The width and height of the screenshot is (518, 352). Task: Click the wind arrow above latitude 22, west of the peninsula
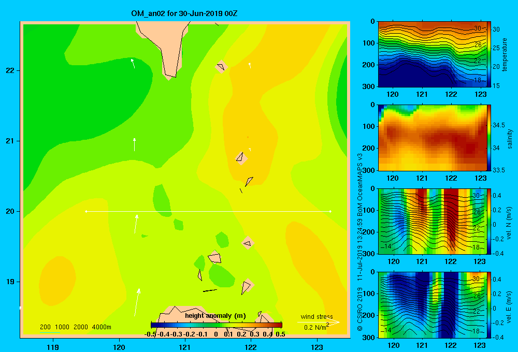click(133, 63)
